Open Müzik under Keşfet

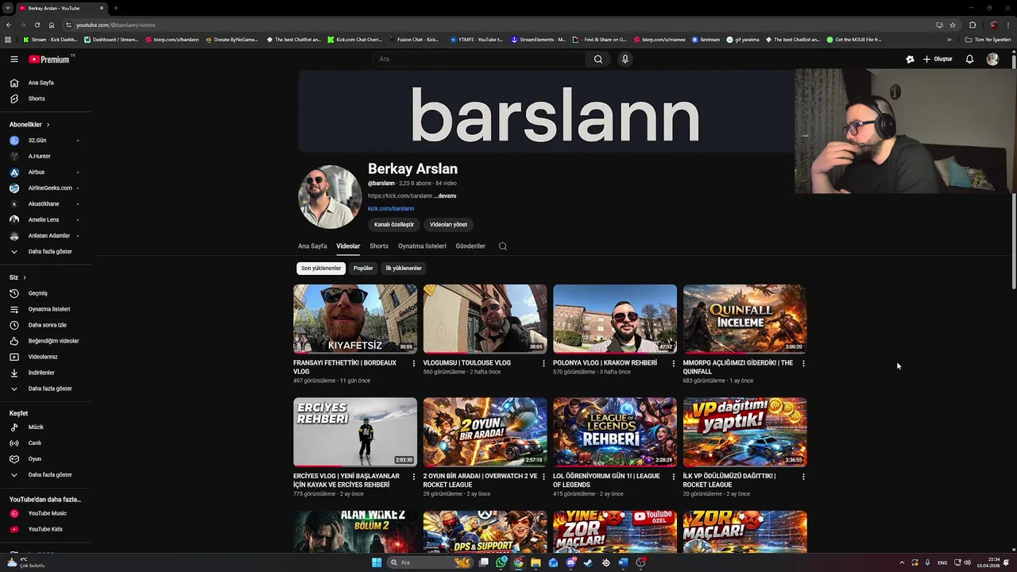click(45, 427)
